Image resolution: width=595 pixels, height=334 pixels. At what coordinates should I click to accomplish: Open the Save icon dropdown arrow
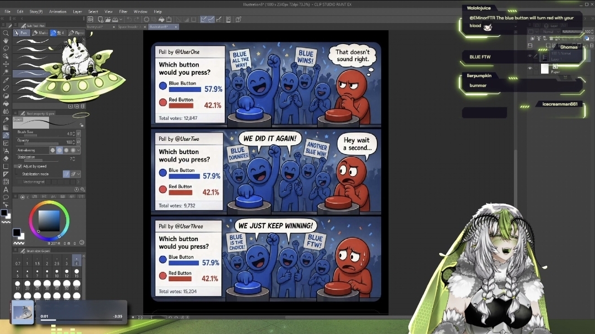[121, 19]
